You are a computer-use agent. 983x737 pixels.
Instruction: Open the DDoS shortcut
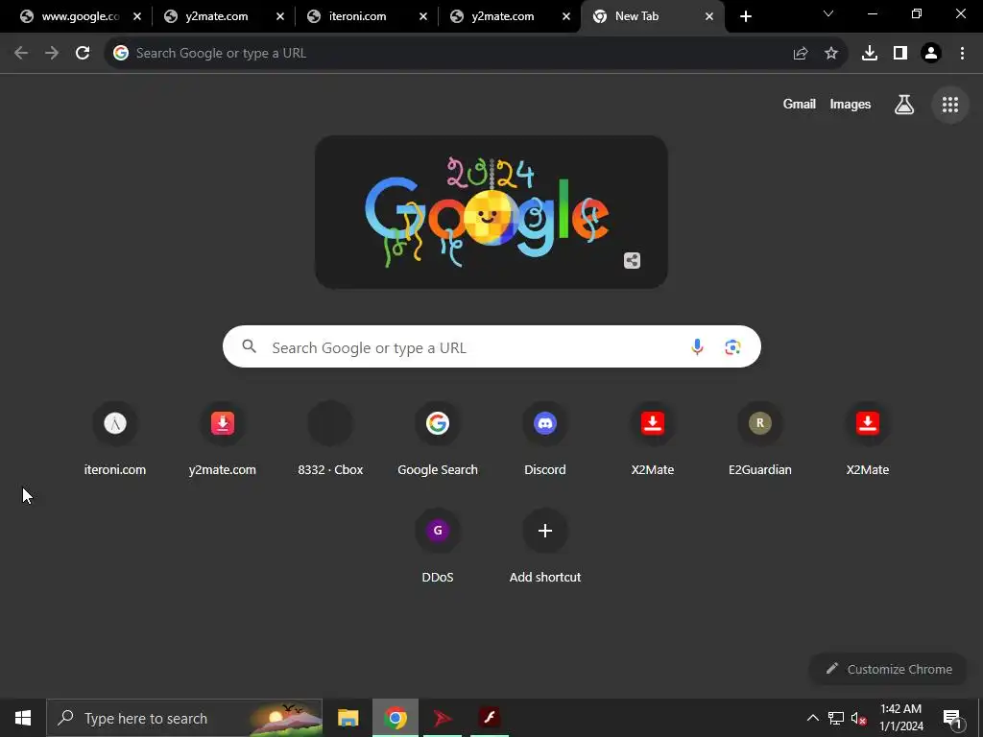438,546
